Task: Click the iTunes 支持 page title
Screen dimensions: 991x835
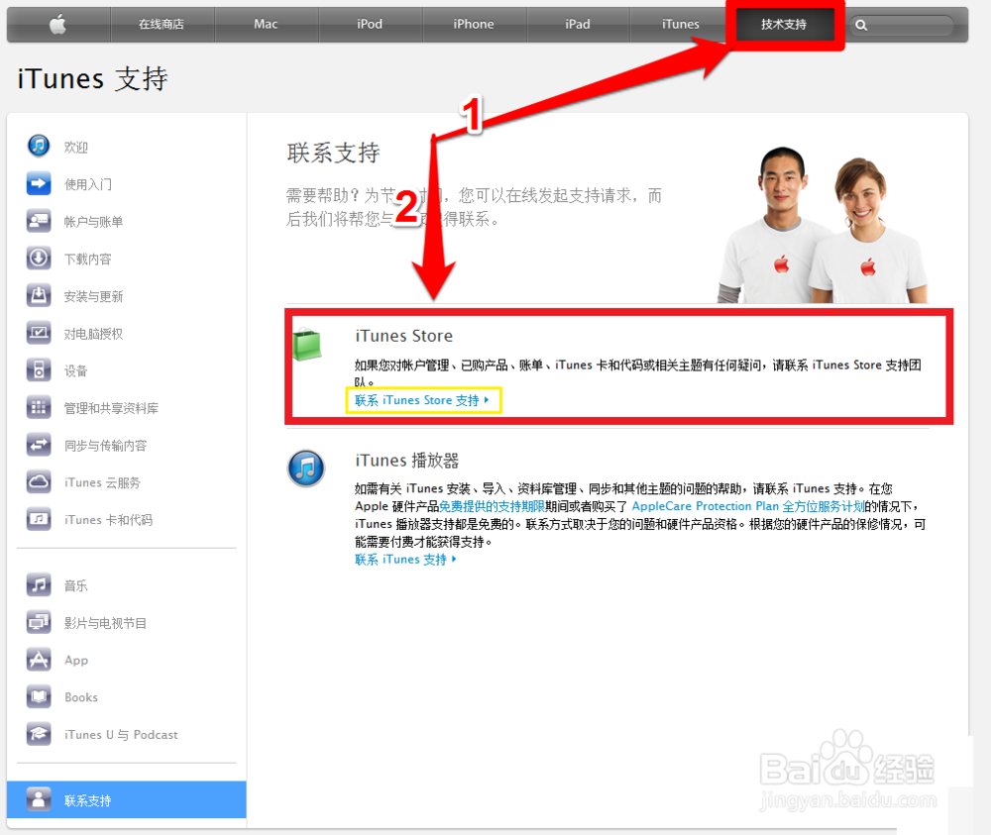Action: (x=92, y=79)
